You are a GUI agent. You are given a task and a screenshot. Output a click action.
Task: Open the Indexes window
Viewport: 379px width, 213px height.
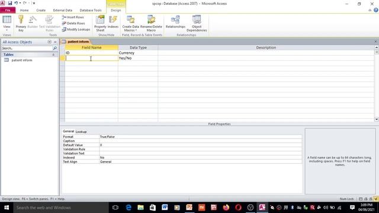(113, 22)
